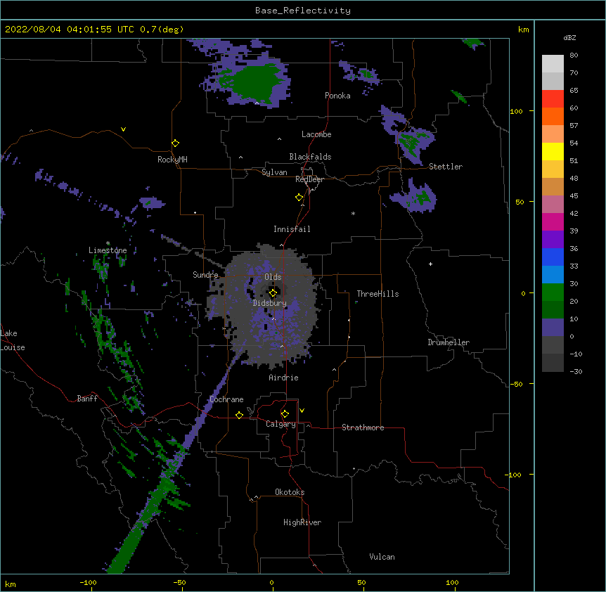Image resolution: width=606 pixels, height=592 pixels.
Task: Click the ThreeHills town label
Action: 378,294
